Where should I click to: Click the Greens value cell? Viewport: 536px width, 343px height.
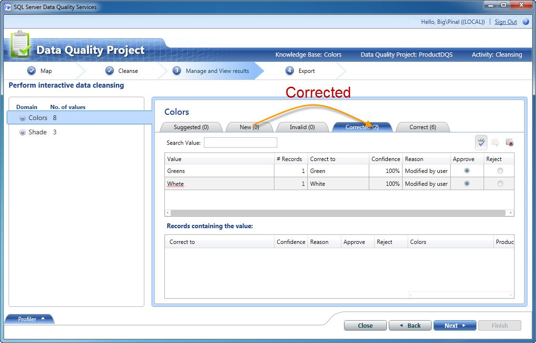[219, 171]
